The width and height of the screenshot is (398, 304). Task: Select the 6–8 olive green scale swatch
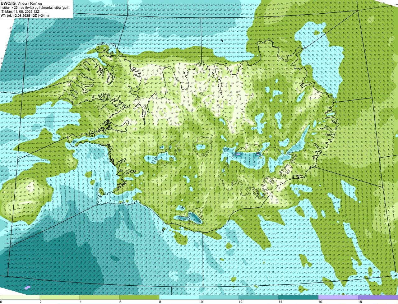pos(139,297)
